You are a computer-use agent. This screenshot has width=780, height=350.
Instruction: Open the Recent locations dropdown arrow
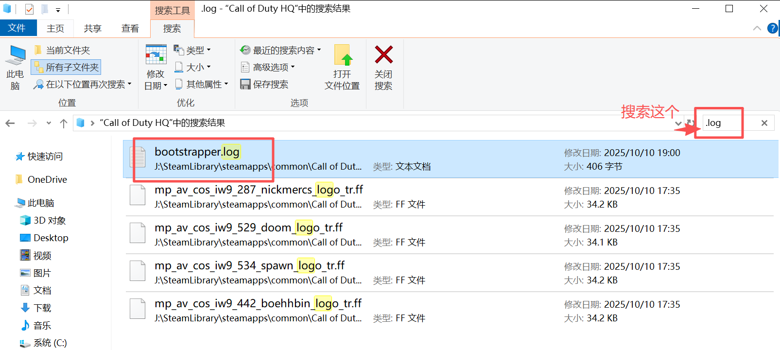[49, 123]
